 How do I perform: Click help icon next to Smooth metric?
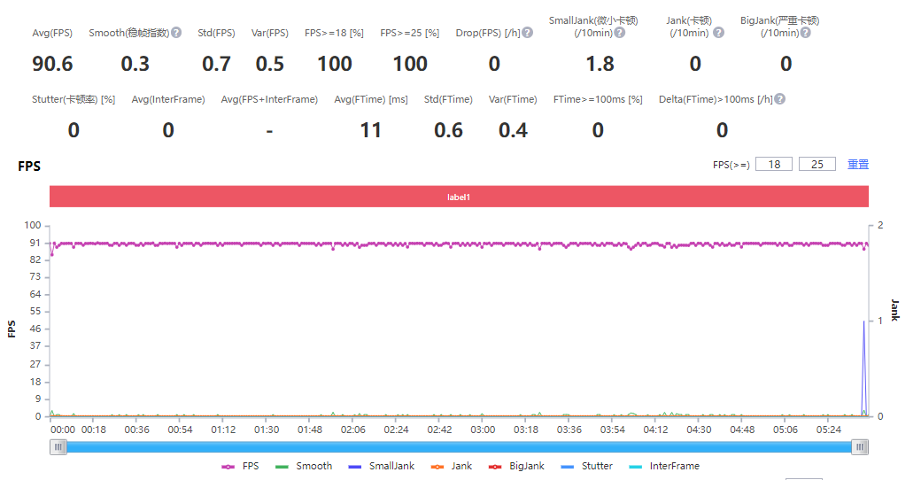[176, 33]
